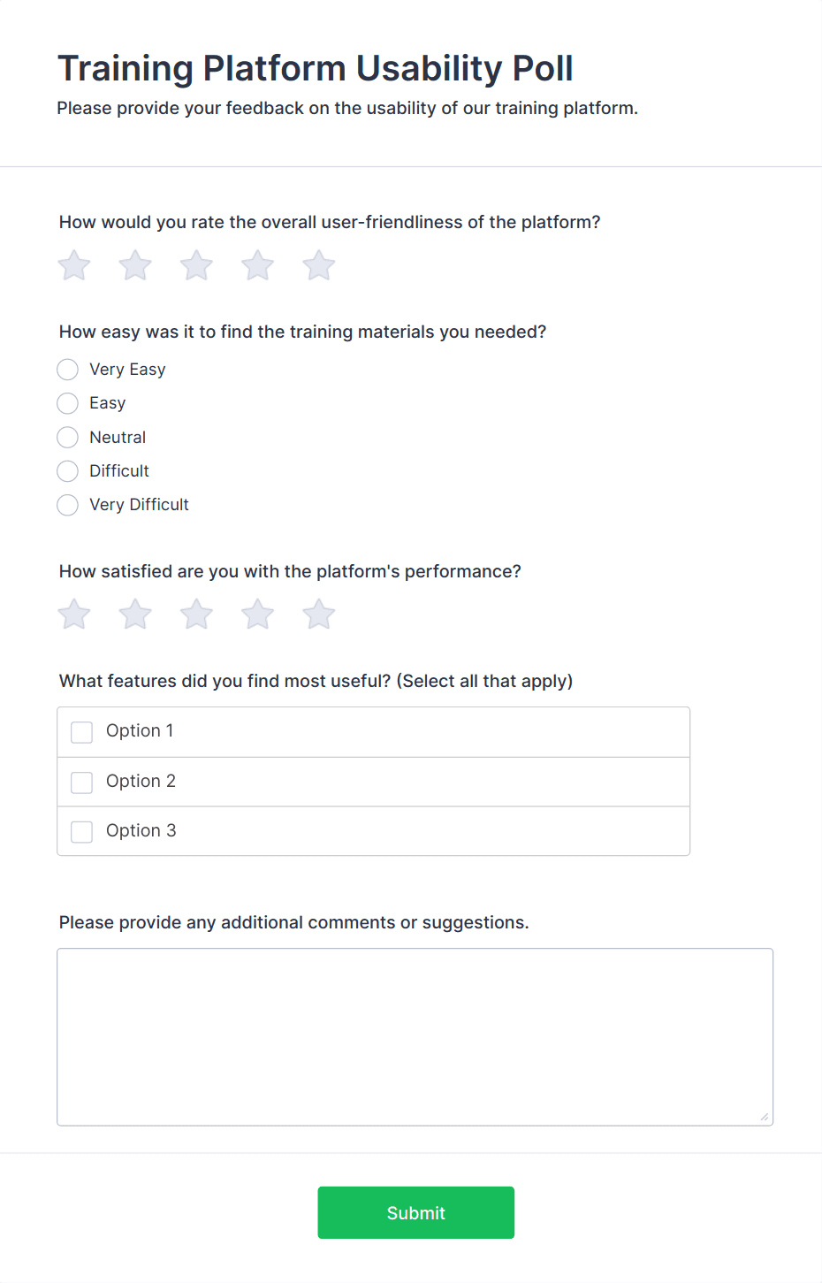Click into the additional comments text area
This screenshot has width=822, height=1283.
tap(415, 1036)
